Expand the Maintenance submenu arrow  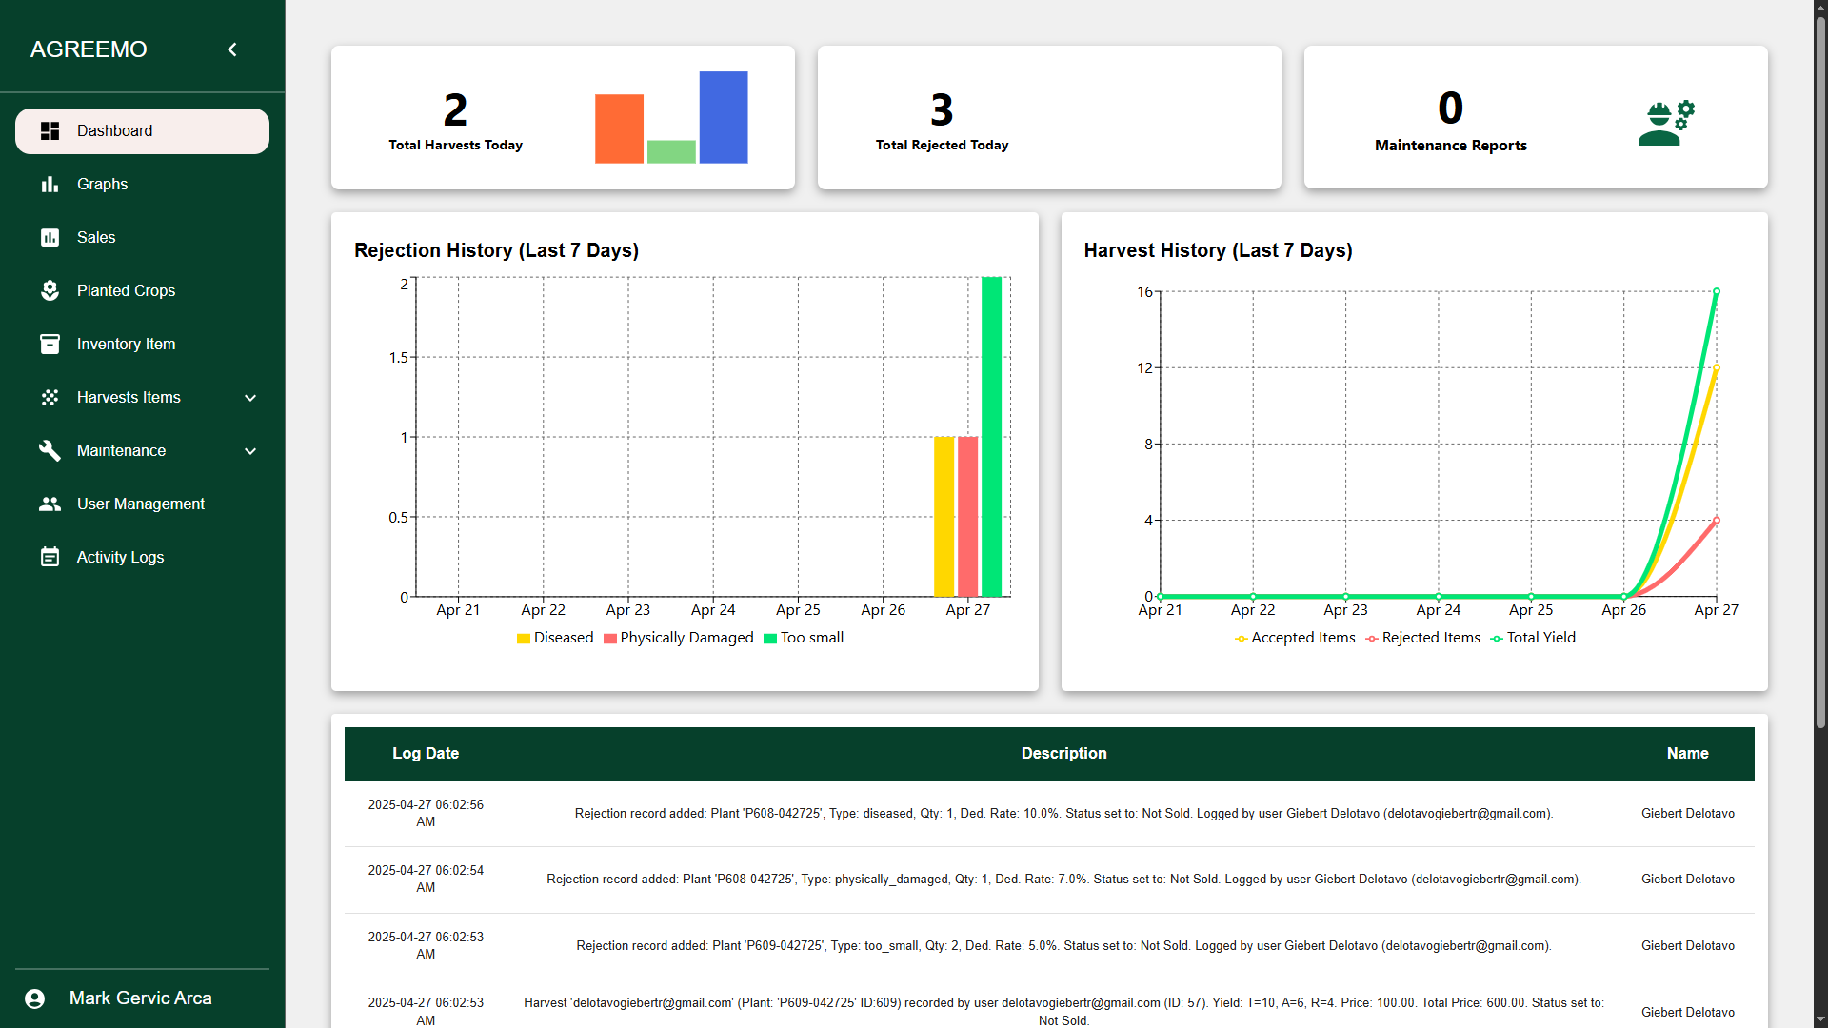tap(250, 451)
